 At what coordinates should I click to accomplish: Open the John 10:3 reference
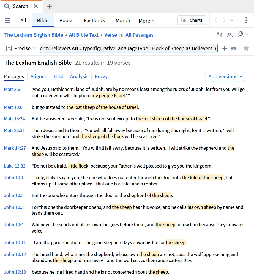(14, 207)
